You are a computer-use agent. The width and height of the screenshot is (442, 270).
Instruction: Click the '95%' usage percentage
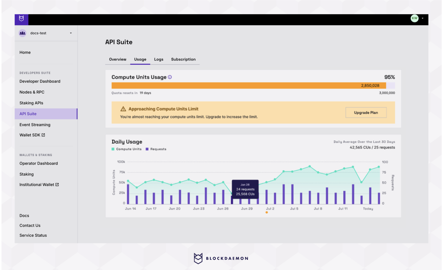tap(389, 77)
